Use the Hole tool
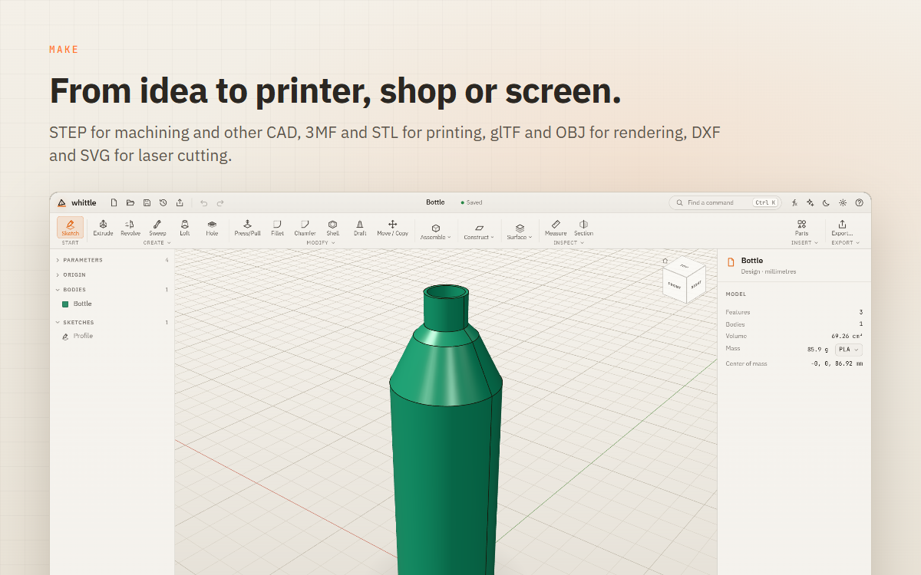This screenshot has height=575, width=921. (212, 228)
